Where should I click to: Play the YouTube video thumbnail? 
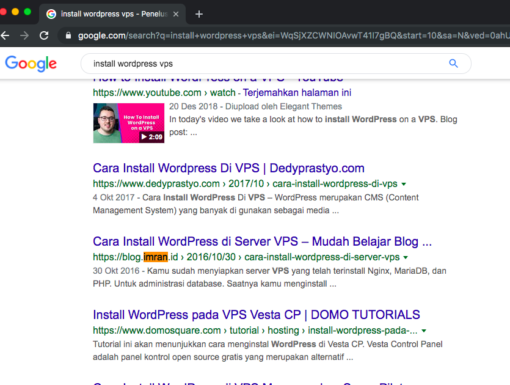(129, 122)
